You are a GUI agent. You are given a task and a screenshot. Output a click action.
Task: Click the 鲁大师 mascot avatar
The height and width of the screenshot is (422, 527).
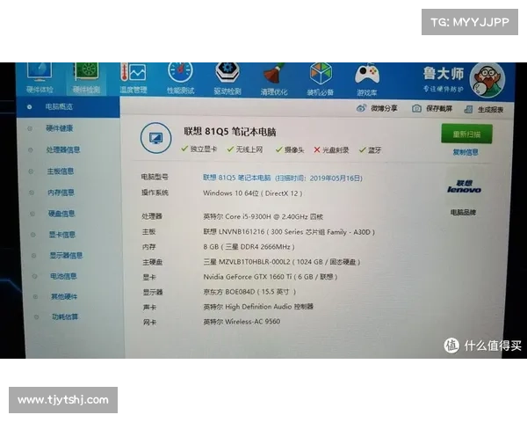click(x=487, y=80)
